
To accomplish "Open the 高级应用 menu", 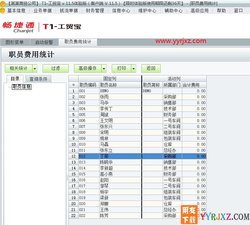I will coord(200,10).
